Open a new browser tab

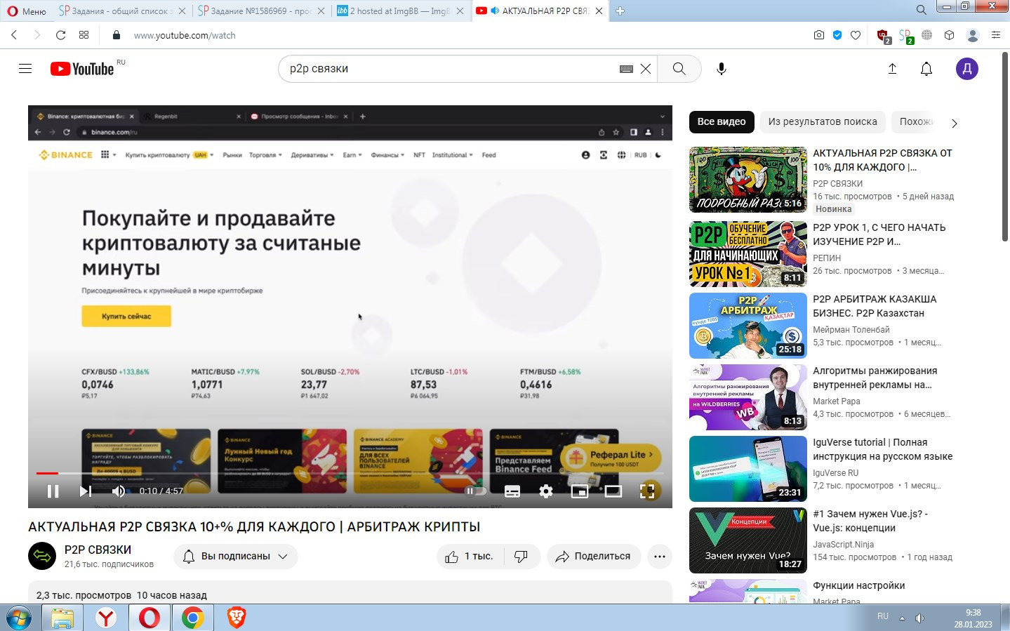tap(620, 11)
